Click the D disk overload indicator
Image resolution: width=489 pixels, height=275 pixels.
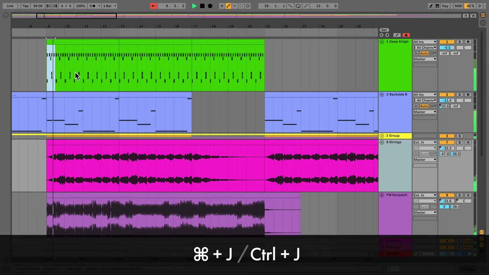pos(480,6)
